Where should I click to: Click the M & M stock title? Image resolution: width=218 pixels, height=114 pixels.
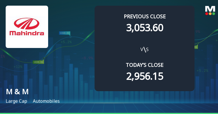[17, 92]
